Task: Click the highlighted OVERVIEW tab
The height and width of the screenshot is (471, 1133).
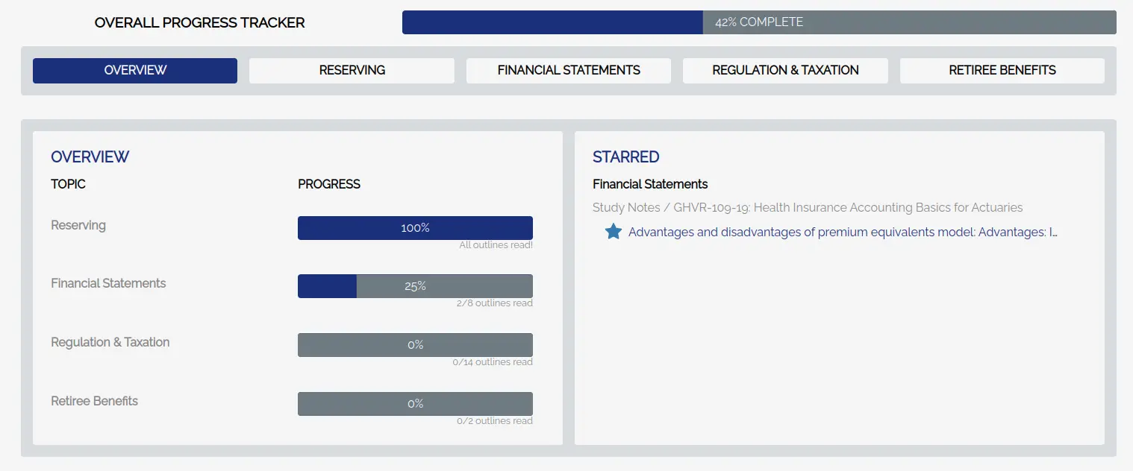Action: 134,70
